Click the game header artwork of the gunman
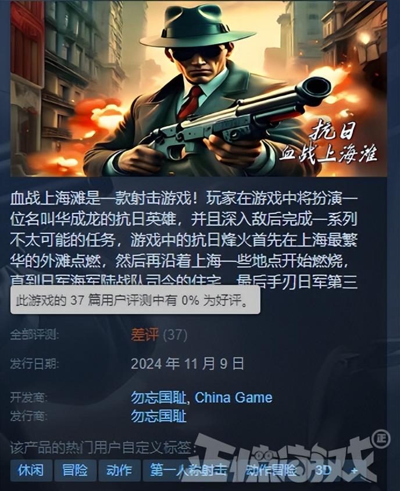400x491 pixels. [x=199, y=88]
